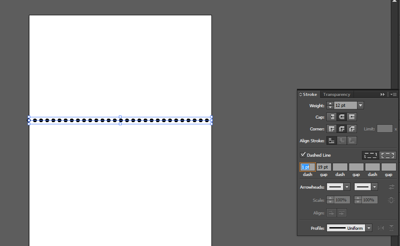Click the third gap input field
Image resolution: width=400 pixels, height=246 pixels.
[x=389, y=167]
